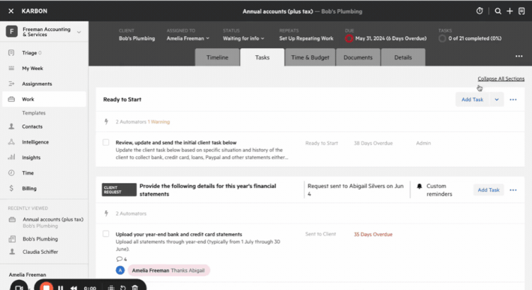Screen dimensions: 532x290
Task: Switch to the Documents tab
Action: tap(358, 57)
